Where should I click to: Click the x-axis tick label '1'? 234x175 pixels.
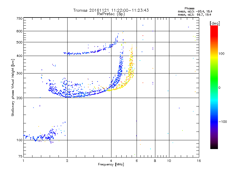point(23,161)
